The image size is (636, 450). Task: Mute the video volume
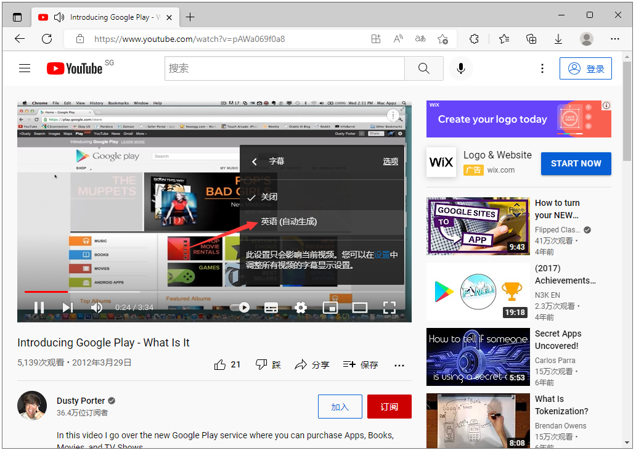pyautogui.click(x=97, y=308)
